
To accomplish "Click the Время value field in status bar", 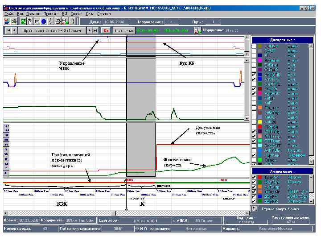I will [28, 220].
